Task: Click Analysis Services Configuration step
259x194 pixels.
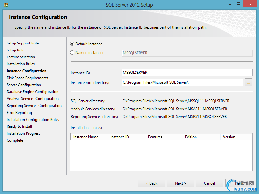Action: [x=33, y=99]
